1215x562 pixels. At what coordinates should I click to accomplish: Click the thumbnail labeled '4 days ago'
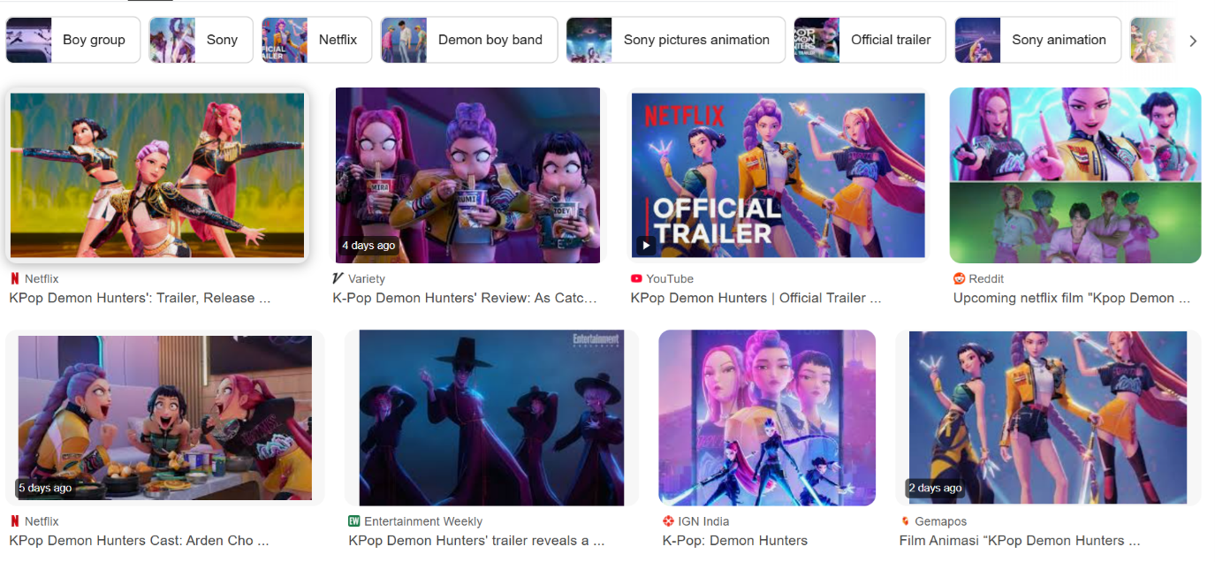[x=467, y=174]
